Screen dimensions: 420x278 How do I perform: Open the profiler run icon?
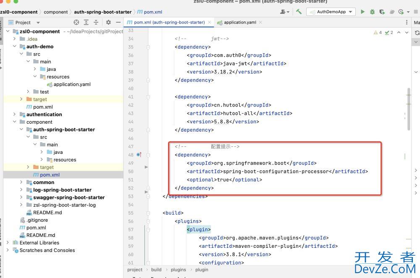(401, 12)
